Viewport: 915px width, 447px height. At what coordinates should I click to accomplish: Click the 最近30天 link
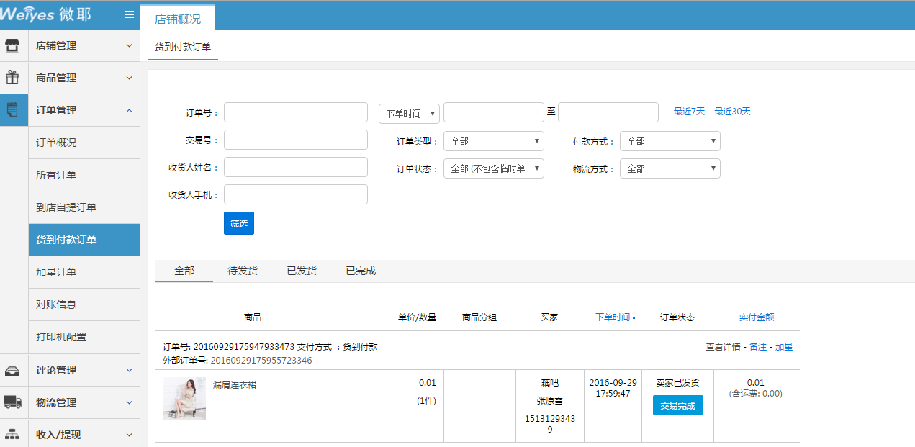[x=732, y=112]
